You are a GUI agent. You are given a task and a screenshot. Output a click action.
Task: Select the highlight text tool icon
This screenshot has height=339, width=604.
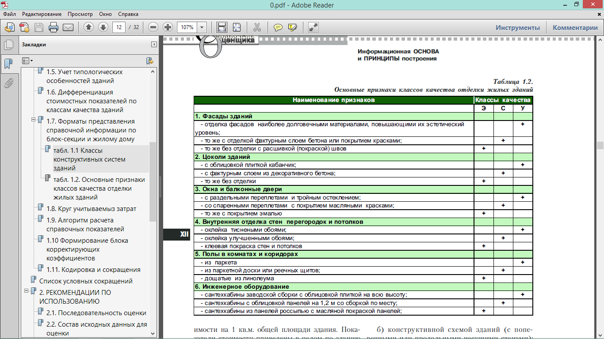[292, 27]
